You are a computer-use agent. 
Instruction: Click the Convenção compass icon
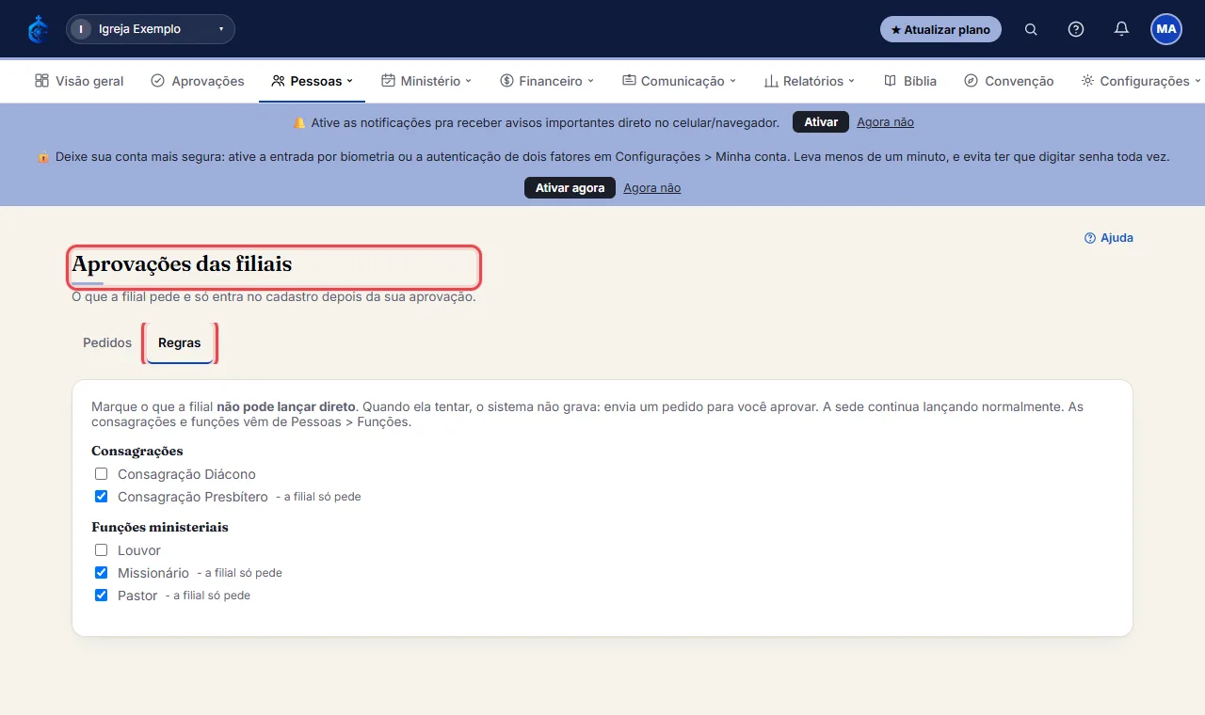pyautogui.click(x=971, y=81)
